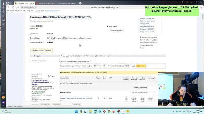Switch to Отклонённые tab
The height and width of the screenshot is (114, 204).
coord(88,56)
